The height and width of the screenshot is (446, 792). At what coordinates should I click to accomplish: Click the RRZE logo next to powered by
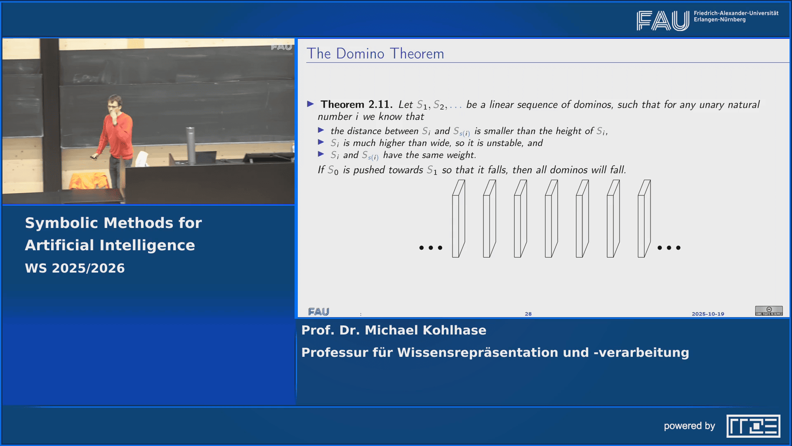(x=753, y=426)
